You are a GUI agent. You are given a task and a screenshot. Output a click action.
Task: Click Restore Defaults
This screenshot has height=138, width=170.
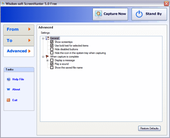coord(149,128)
